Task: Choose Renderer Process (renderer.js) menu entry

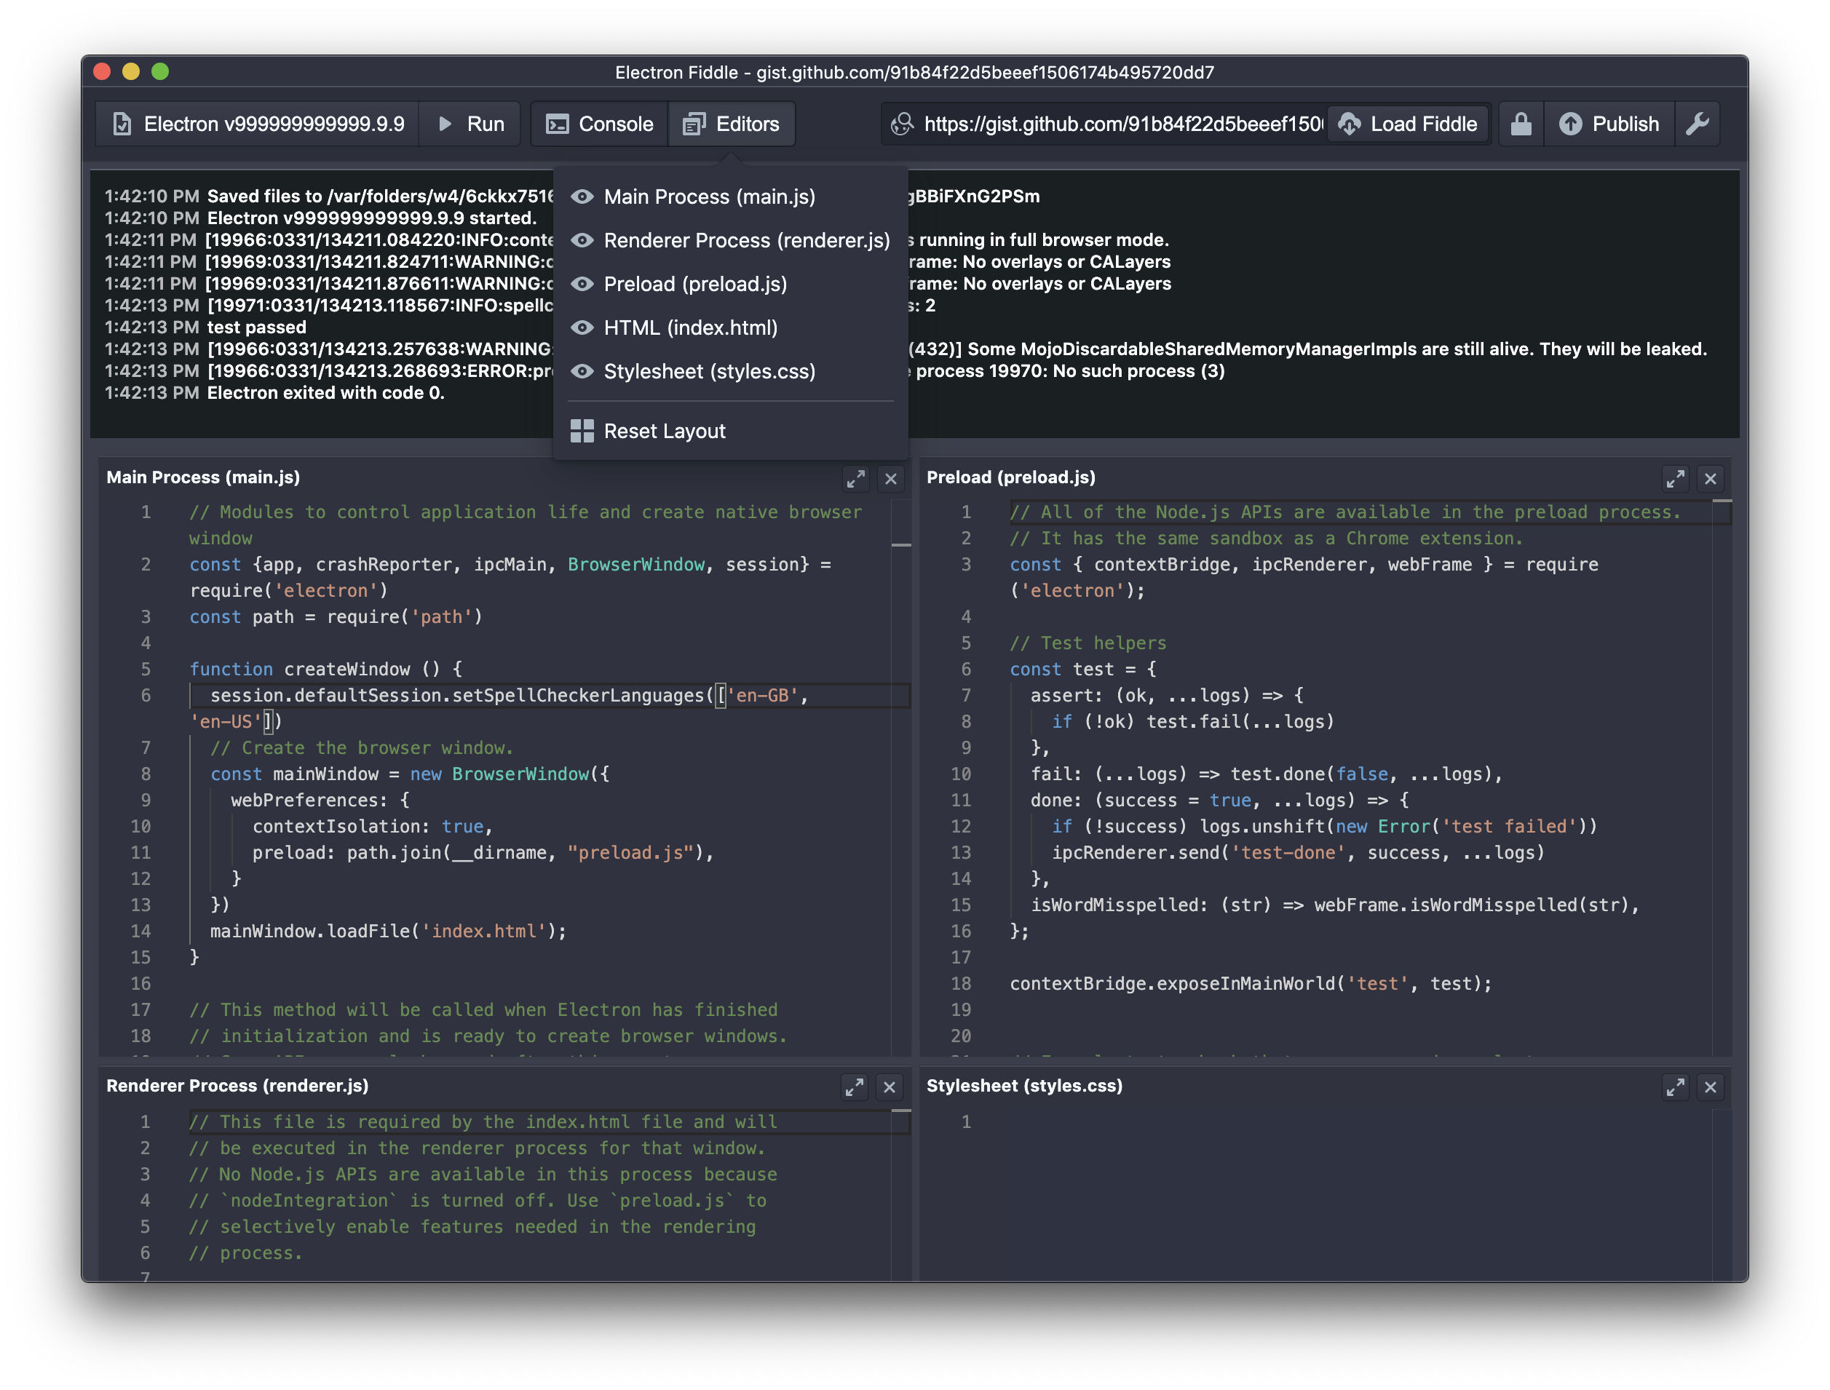Action: pos(745,240)
